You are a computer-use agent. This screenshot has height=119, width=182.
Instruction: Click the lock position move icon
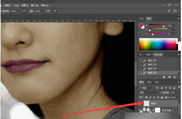[x=154, y=97]
